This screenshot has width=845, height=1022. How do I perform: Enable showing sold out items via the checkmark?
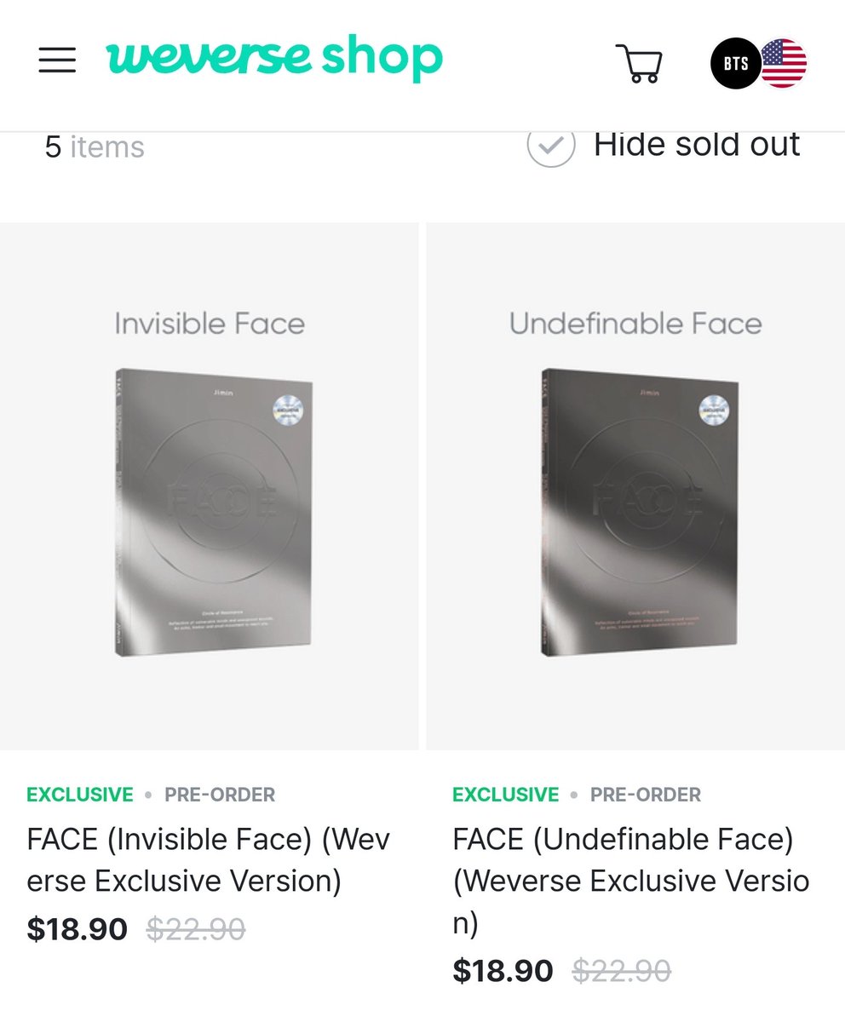coord(550,146)
